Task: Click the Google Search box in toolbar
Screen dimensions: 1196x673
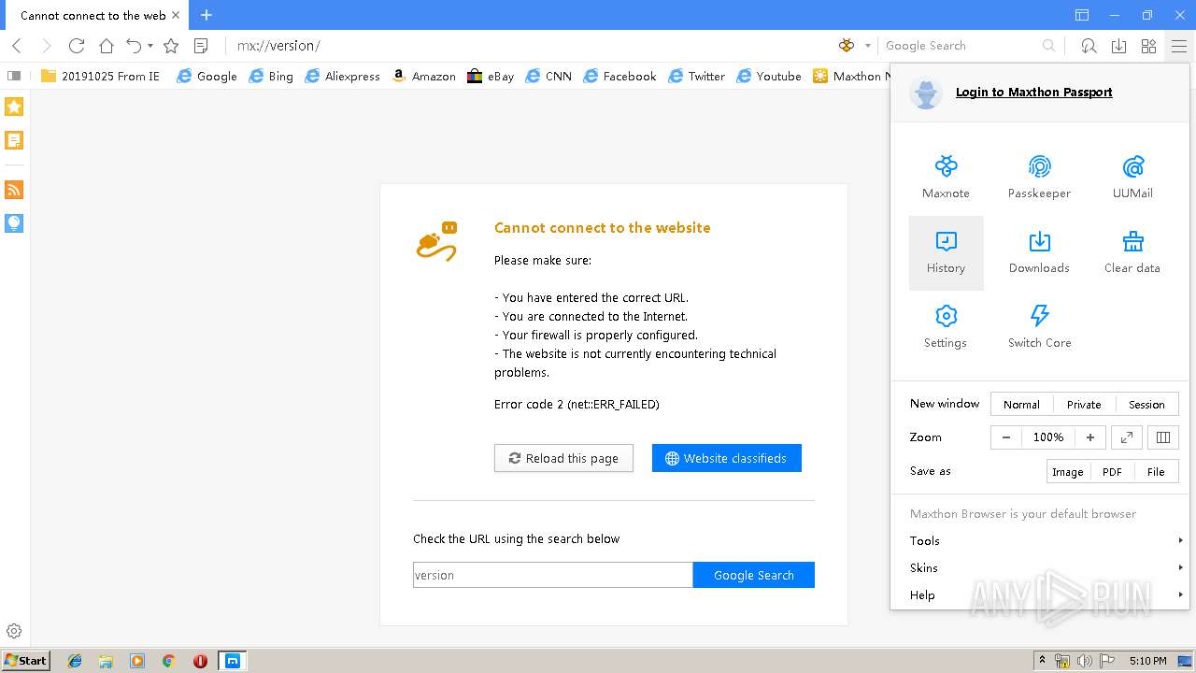Action: (x=961, y=45)
